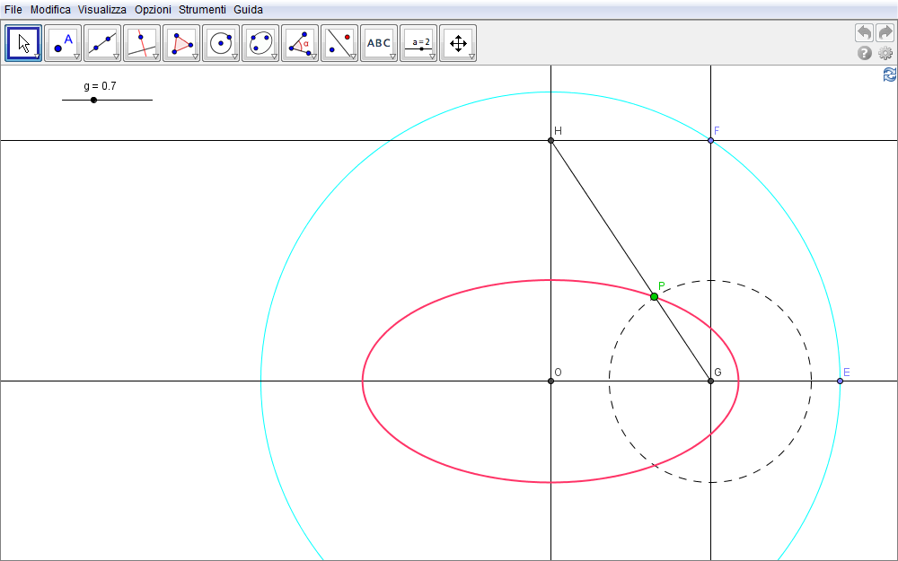Select the ABC Insert Text tool
This screenshot has width=898, height=561.
tap(379, 43)
